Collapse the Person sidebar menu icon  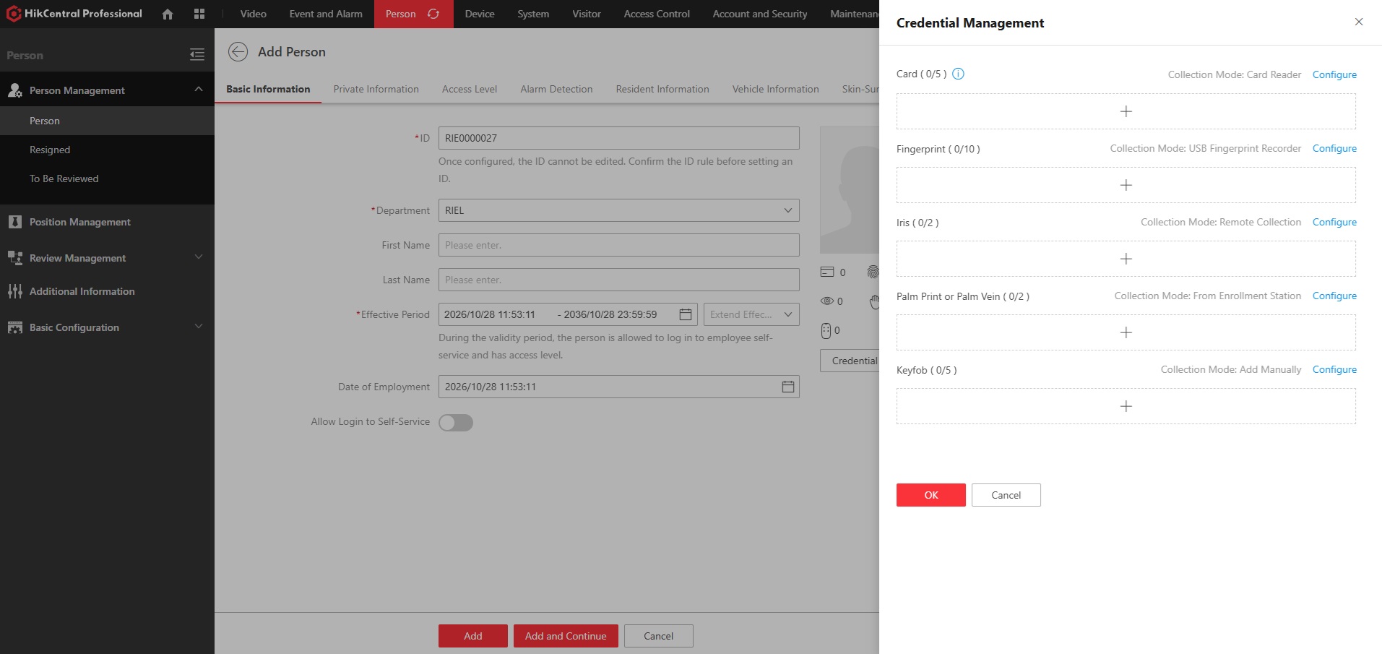[x=197, y=55]
